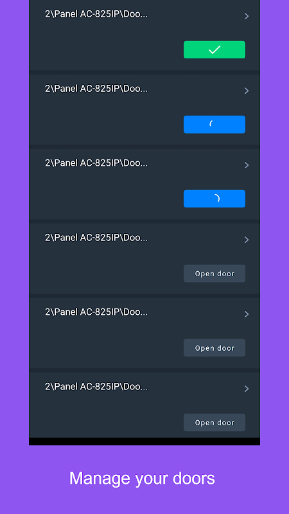The height and width of the screenshot is (514, 289).
Task: Open the fifth door entry chevron arrow
Action: [247, 314]
